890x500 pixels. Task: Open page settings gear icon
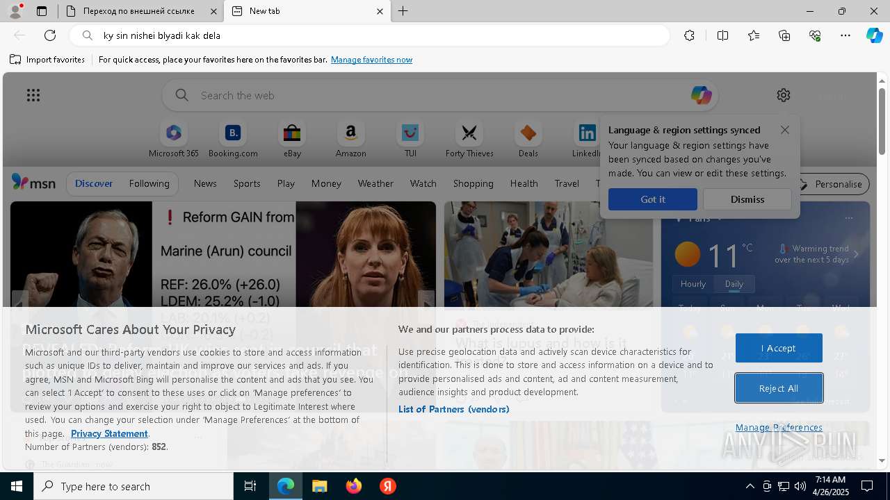coord(784,95)
